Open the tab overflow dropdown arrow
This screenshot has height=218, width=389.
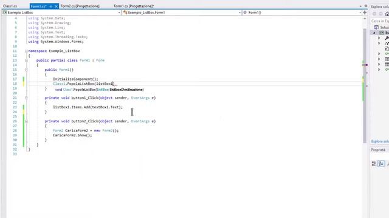(x=360, y=6)
